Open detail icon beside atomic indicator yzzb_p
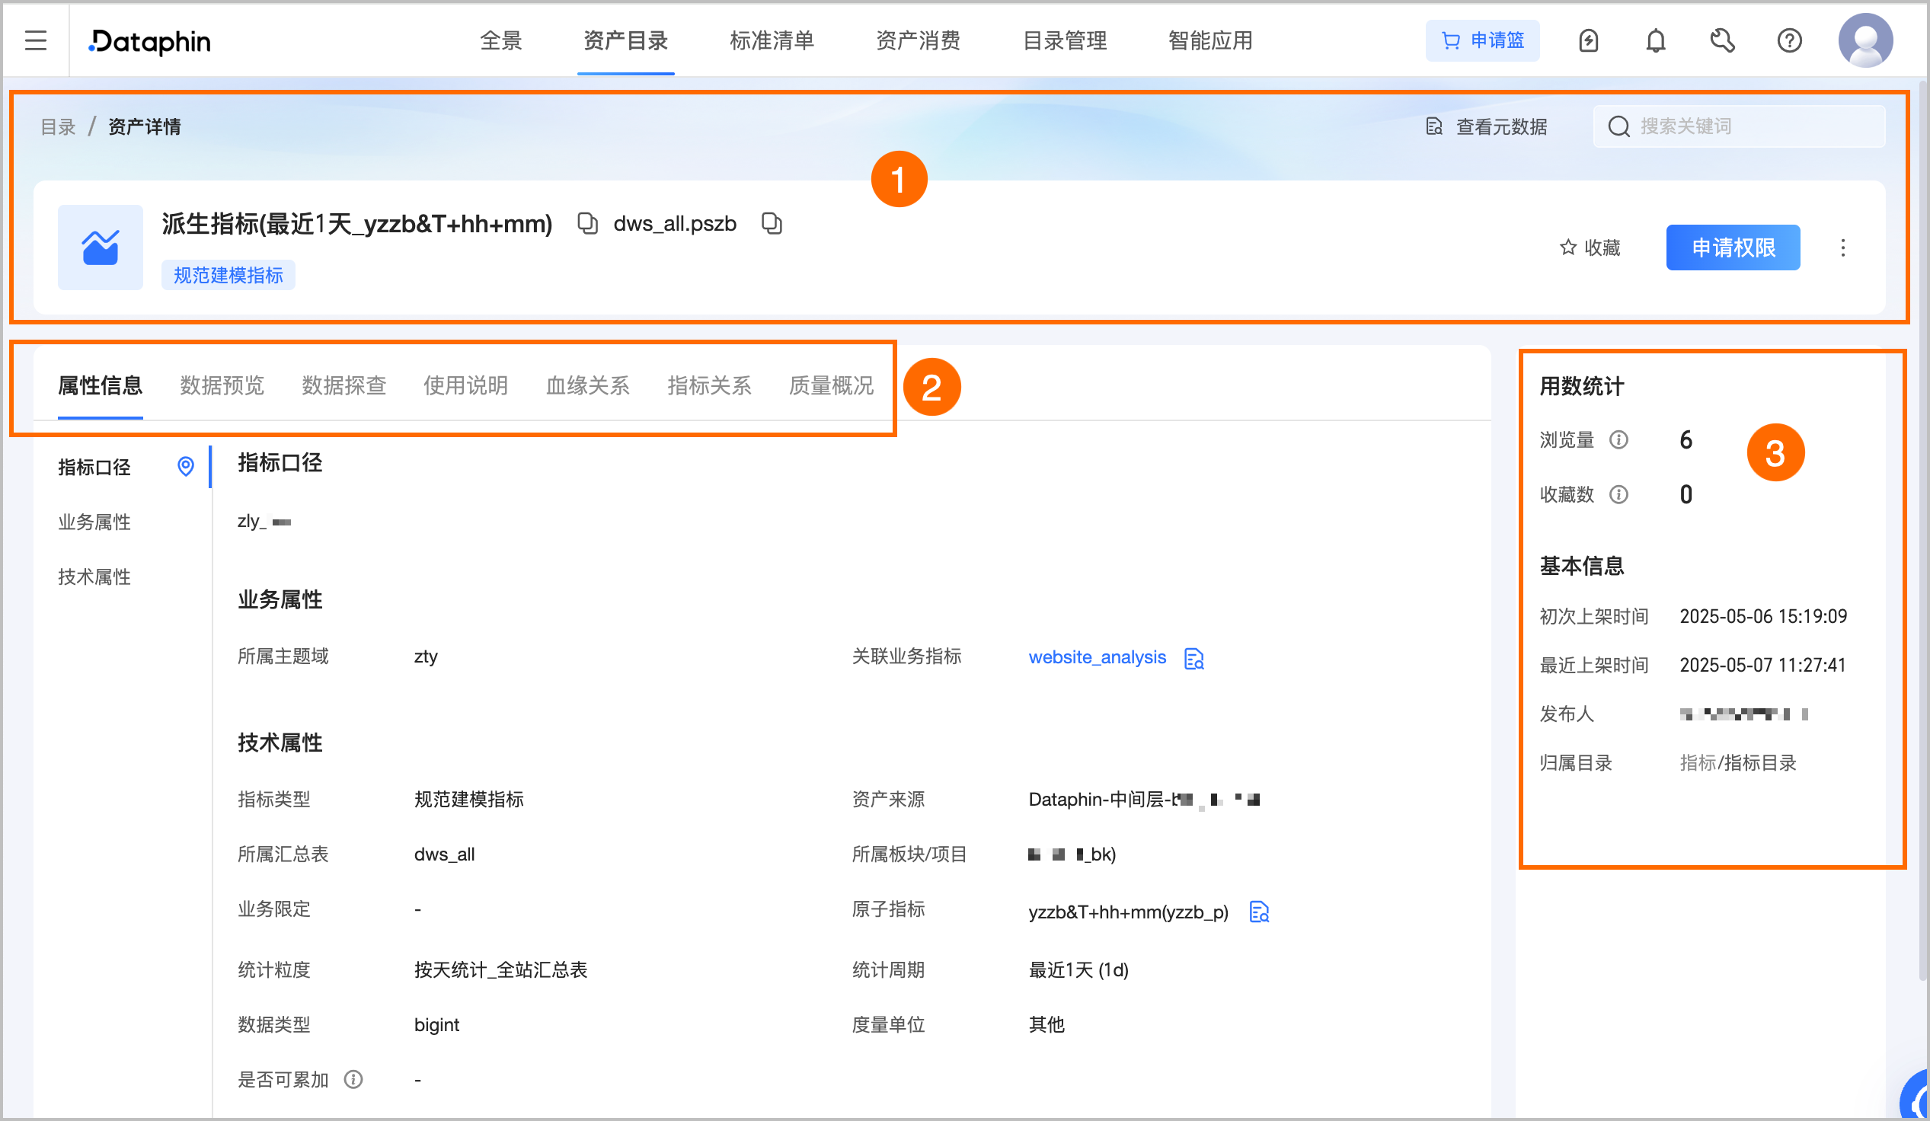Viewport: 1930px width, 1121px height. (x=1259, y=912)
